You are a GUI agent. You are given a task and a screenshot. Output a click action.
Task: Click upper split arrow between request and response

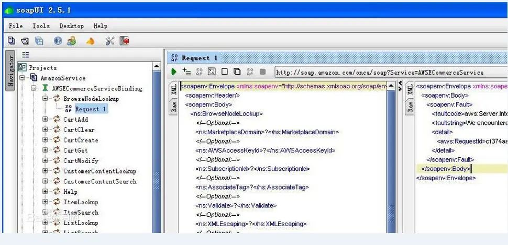[x=400, y=83]
